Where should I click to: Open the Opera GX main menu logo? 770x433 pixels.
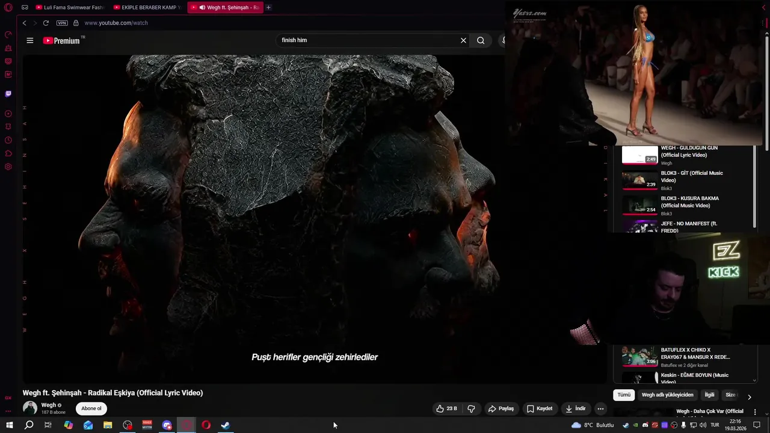point(8,7)
